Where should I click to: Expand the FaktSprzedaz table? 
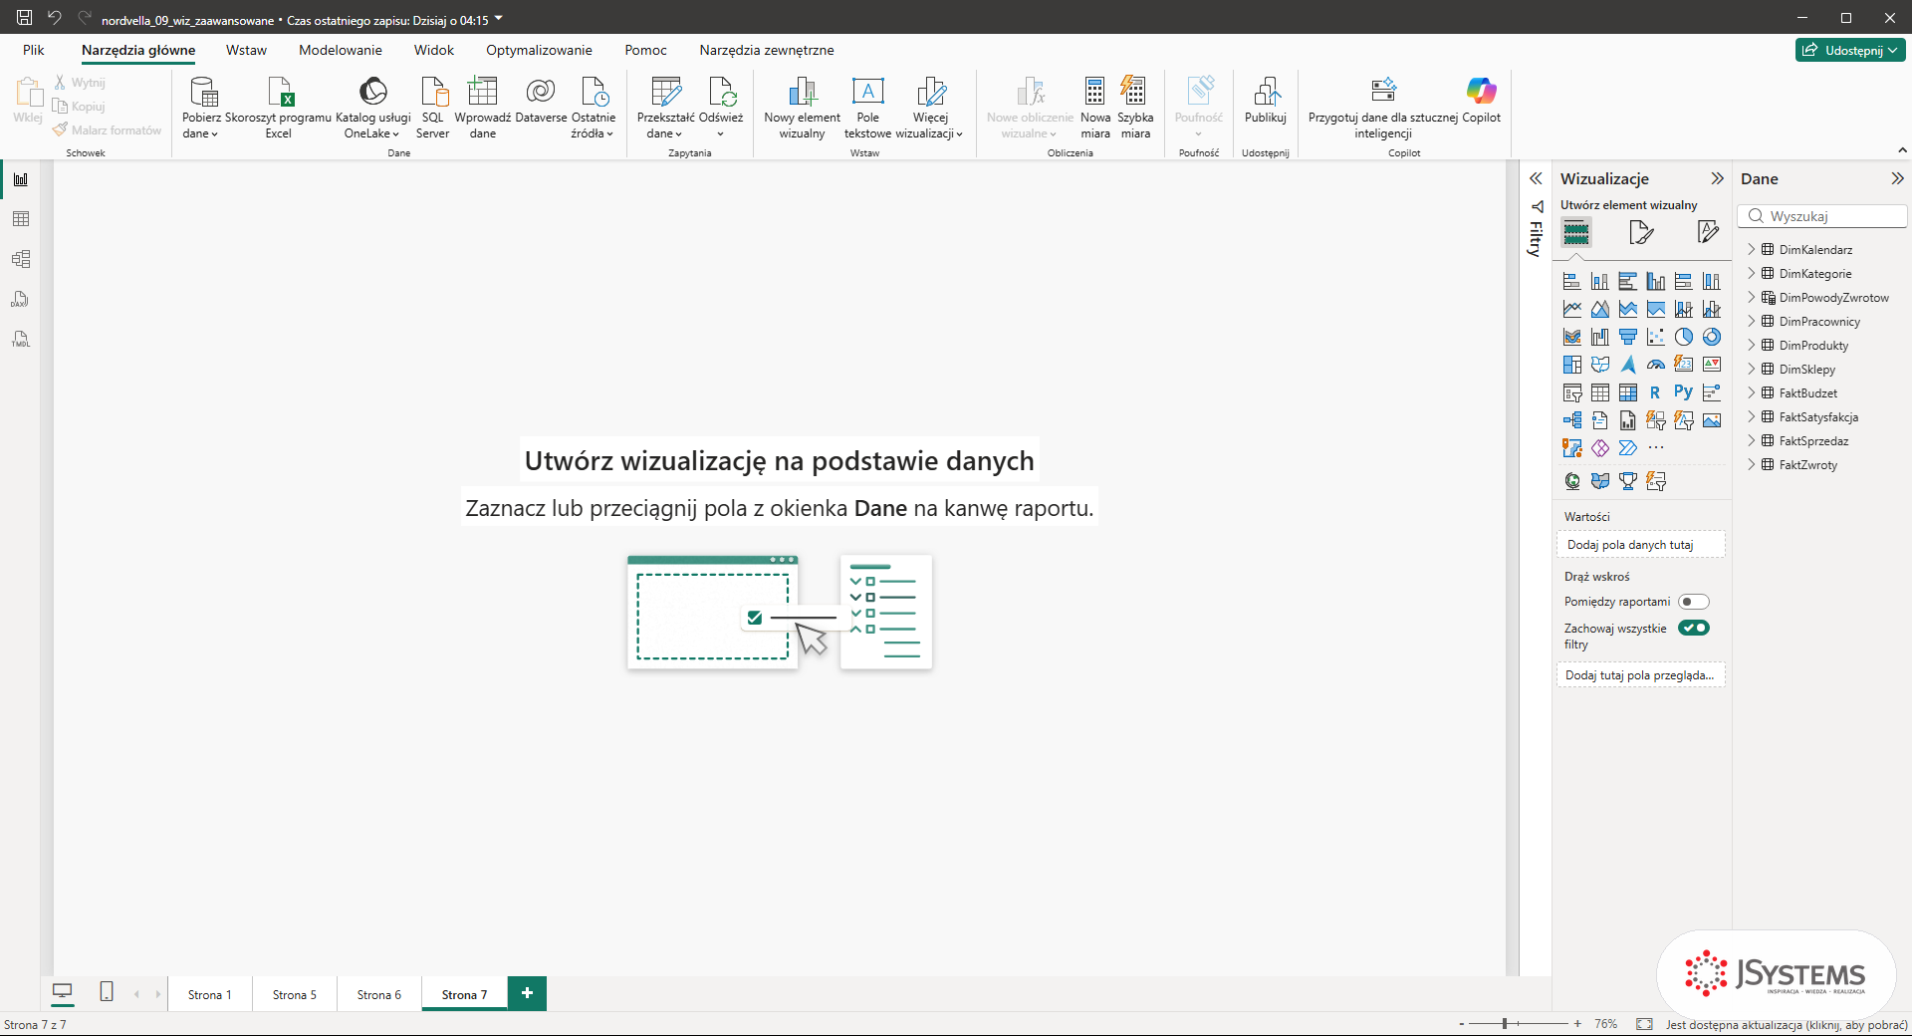pyautogui.click(x=1752, y=440)
